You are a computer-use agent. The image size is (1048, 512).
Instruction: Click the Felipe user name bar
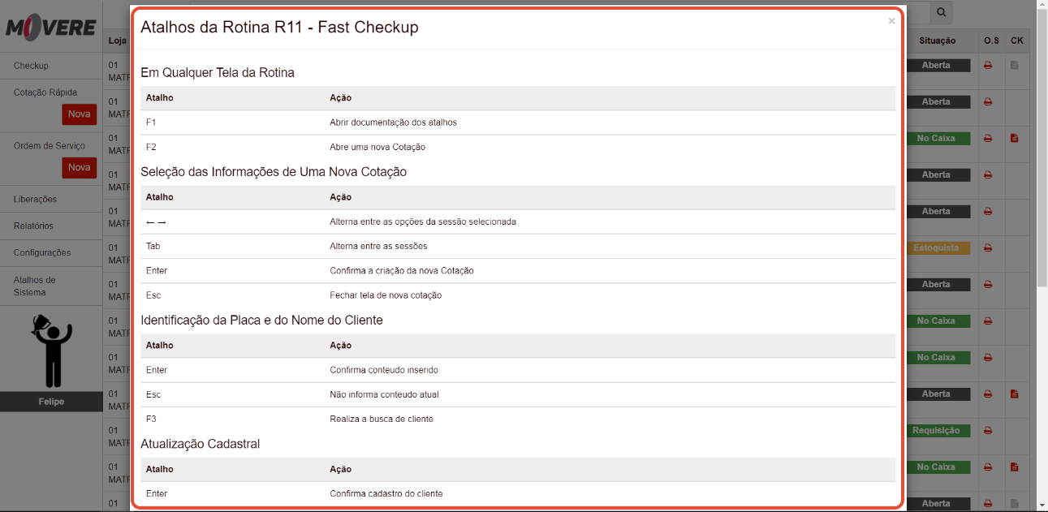pos(51,402)
